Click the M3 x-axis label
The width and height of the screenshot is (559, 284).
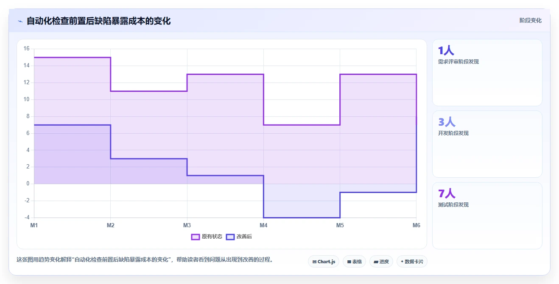[187, 225]
